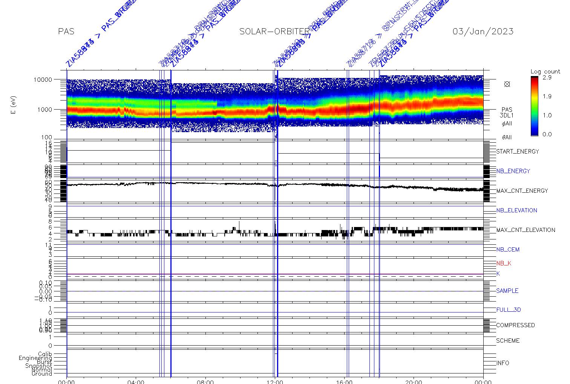Click the thick blue event marker just before 06:00
The image size is (570, 384).
pyautogui.click(x=171, y=223)
